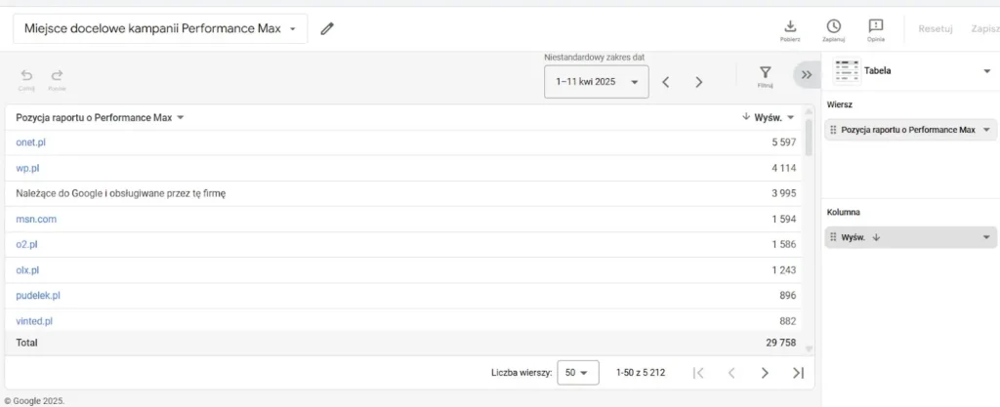Open the rows-per-page dropdown showing 50
1000x407 pixels.
tap(578, 372)
